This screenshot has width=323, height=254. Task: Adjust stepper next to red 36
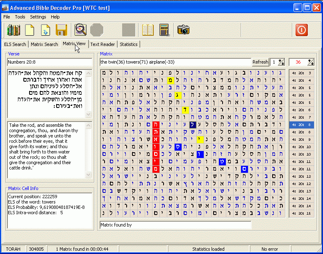(311, 62)
